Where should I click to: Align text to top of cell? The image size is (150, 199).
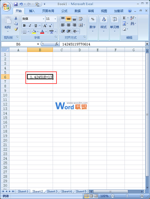click(63, 19)
